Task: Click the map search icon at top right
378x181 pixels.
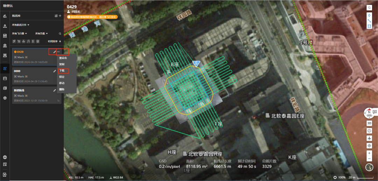Action: [369, 8]
